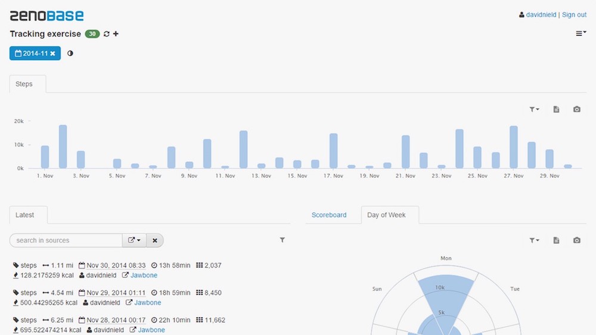The height and width of the screenshot is (335, 596).
Task: Click document icon on Day of Week chart
Action: click(556, 240)
